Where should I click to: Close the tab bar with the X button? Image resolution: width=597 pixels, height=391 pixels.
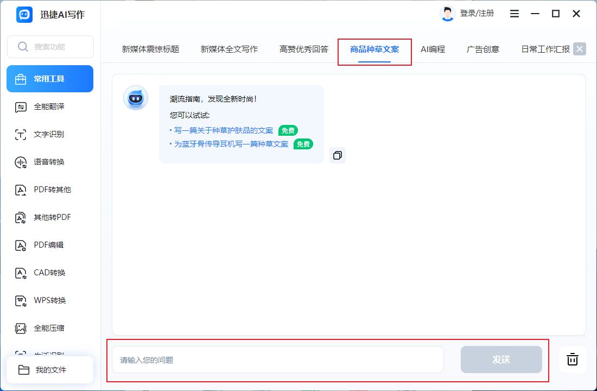click(580, 49)
